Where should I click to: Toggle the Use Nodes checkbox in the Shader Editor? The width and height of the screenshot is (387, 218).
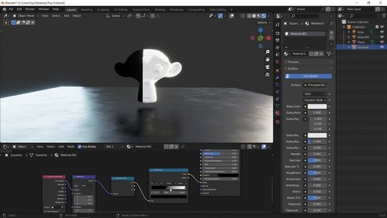tap(79, 147)
